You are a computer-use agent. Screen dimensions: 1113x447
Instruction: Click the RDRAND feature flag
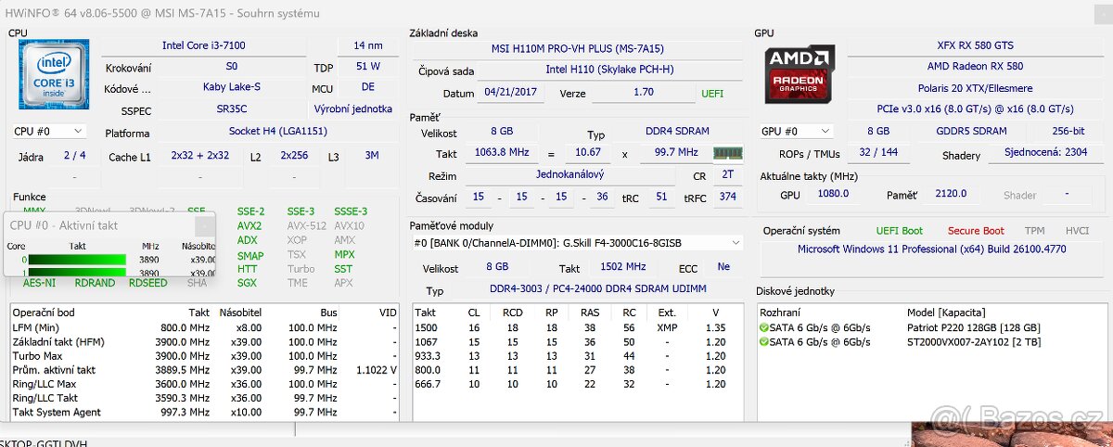click(95, 283)
